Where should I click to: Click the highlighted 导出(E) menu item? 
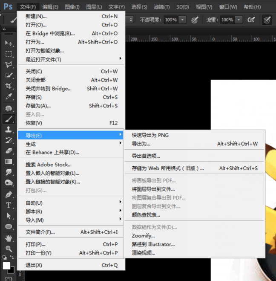(x=71, y=135)
